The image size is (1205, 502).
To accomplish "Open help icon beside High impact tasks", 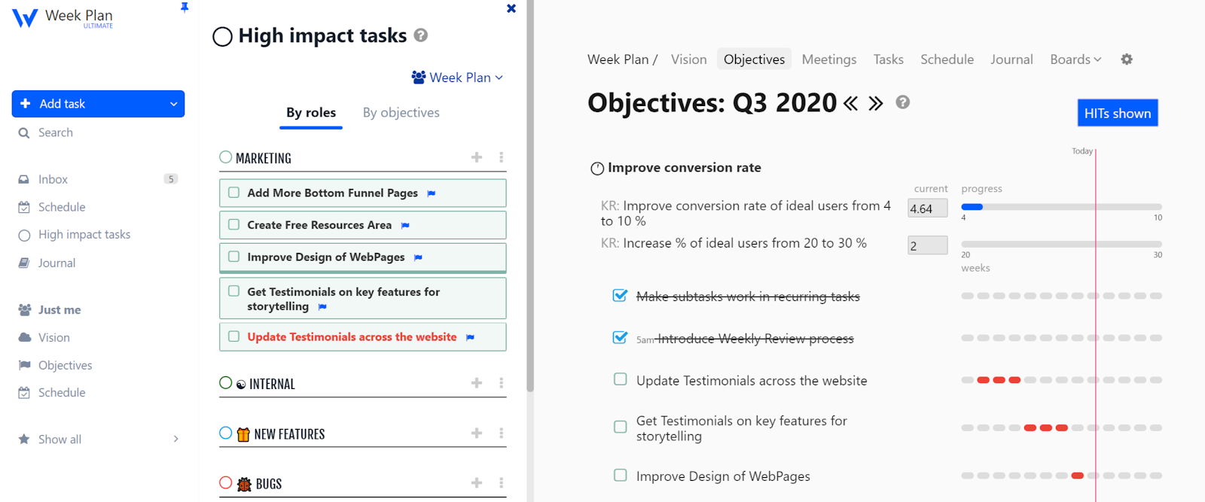I will [x=421, y=35].
